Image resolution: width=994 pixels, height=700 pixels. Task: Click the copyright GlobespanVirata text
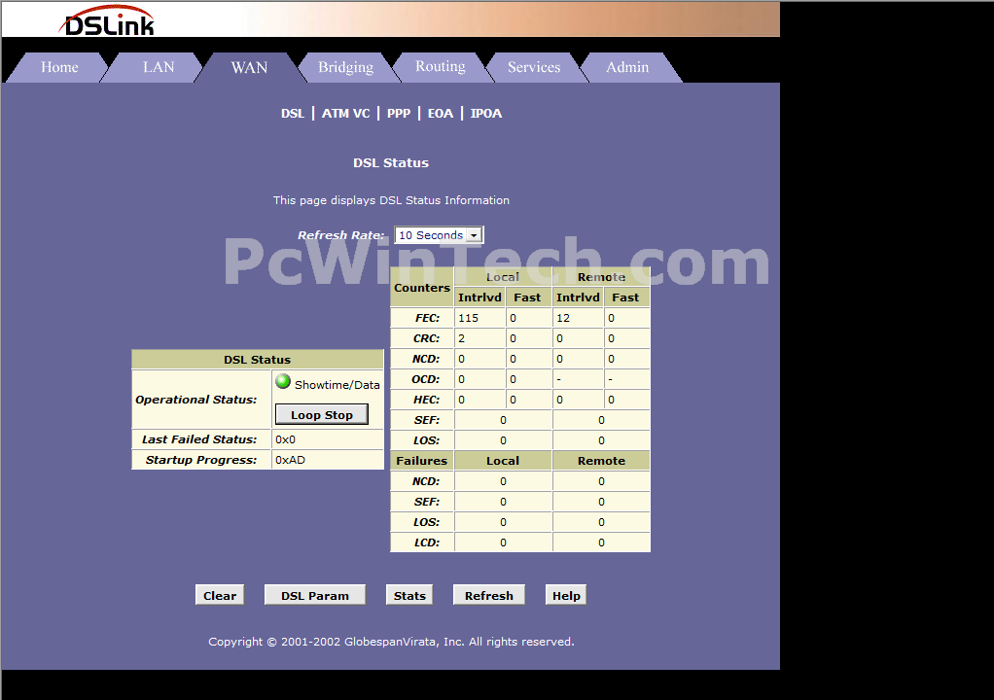391,642
